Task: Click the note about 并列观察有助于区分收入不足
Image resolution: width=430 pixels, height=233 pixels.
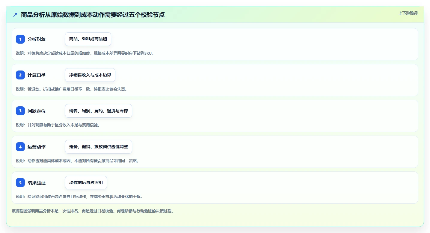Action: (58, 125)
